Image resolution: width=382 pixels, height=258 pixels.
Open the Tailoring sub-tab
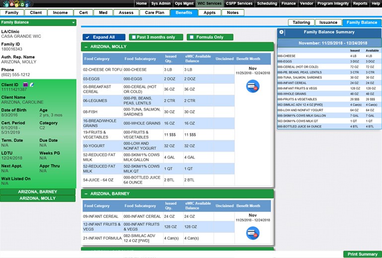pyautogui.click(x=301, y=22)
